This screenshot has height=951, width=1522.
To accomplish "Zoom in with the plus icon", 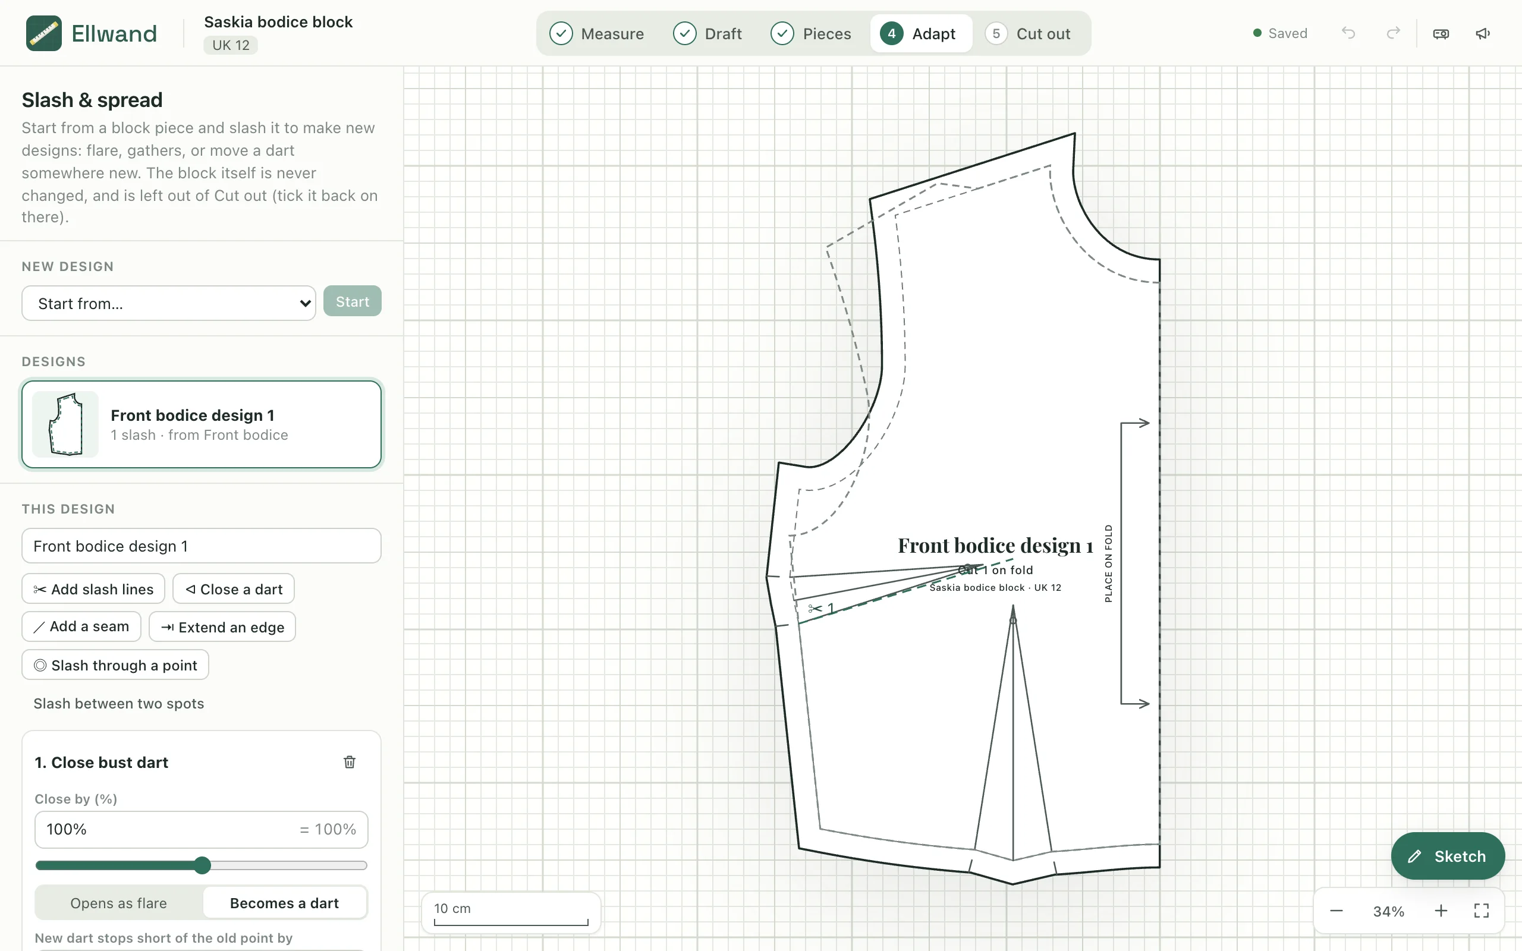I will (x=1441, y=911).
